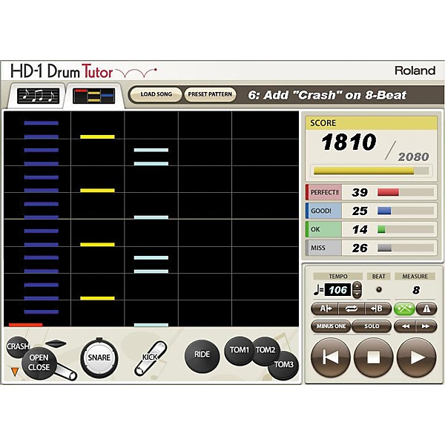The width and height of the screenshot is (445, 445).
Task: Click the blue GOOD! bar
Action: point(384,211)
